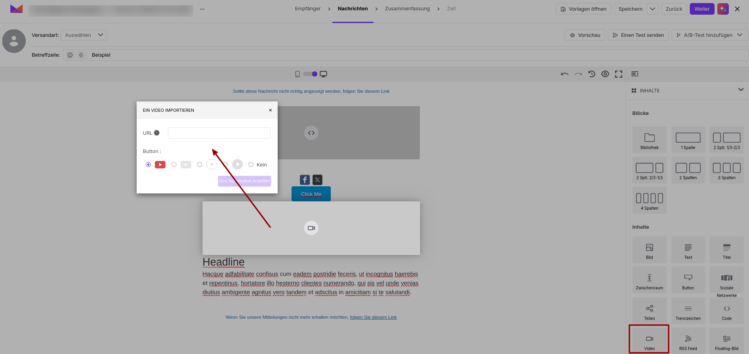Image resolution: width=749 pixels, height=354 pixels.
Task: Select the grey play button style
Action: (x=174, y=165)
